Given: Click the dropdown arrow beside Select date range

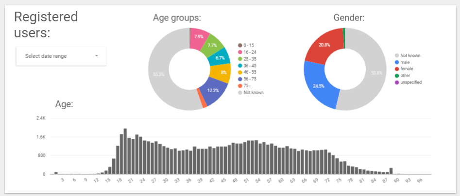Looking at the screenshot, I should click(97, 56).
